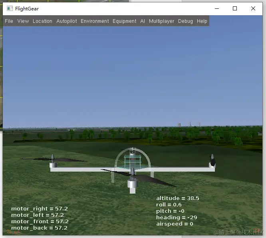Click the 'motor_front = 57.2' readout
Viewport: 266px width, 238px height.
[40, 222]
